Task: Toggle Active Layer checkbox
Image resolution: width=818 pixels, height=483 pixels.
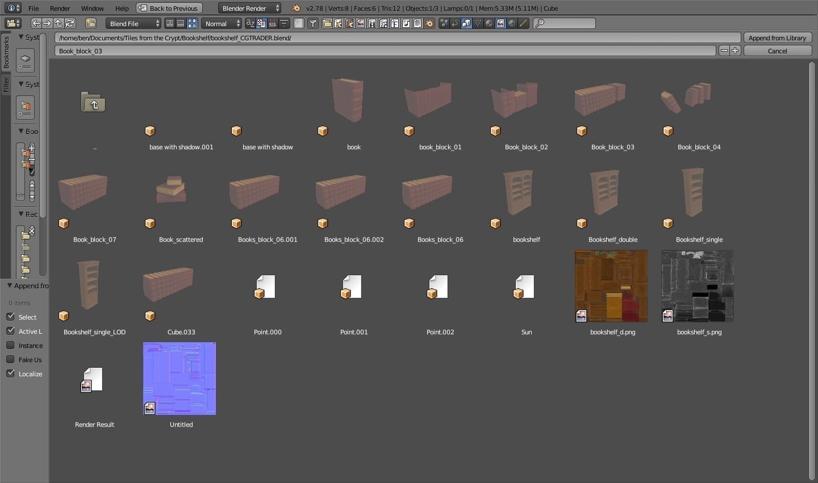Action: pyautogui.click(x=10, y=331)
